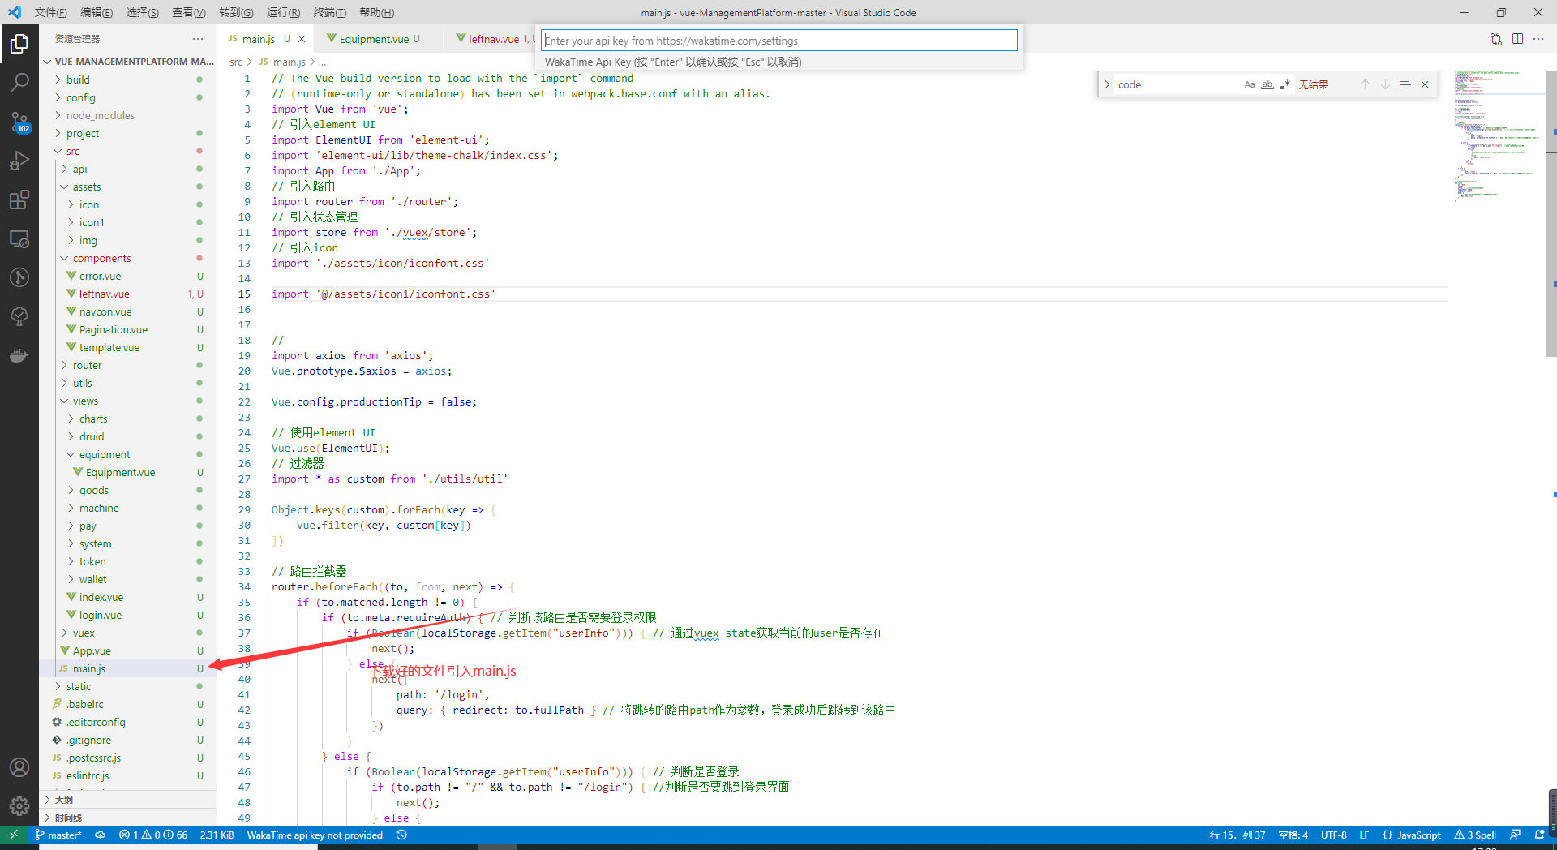Click the line and column position indicator

coord(1237,835)
